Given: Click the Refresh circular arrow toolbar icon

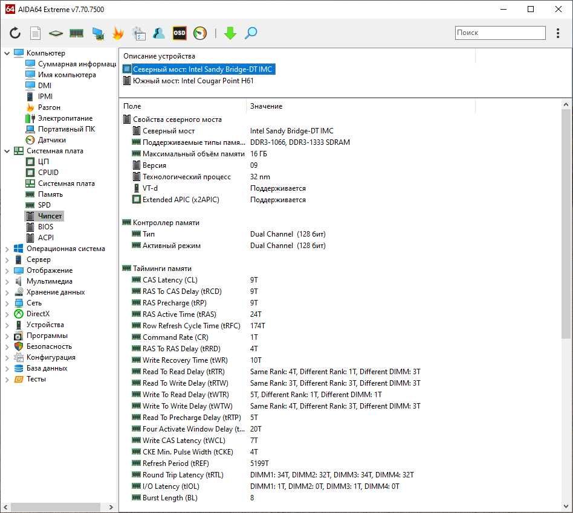Looking at the screenshot, I should point(15,33).
